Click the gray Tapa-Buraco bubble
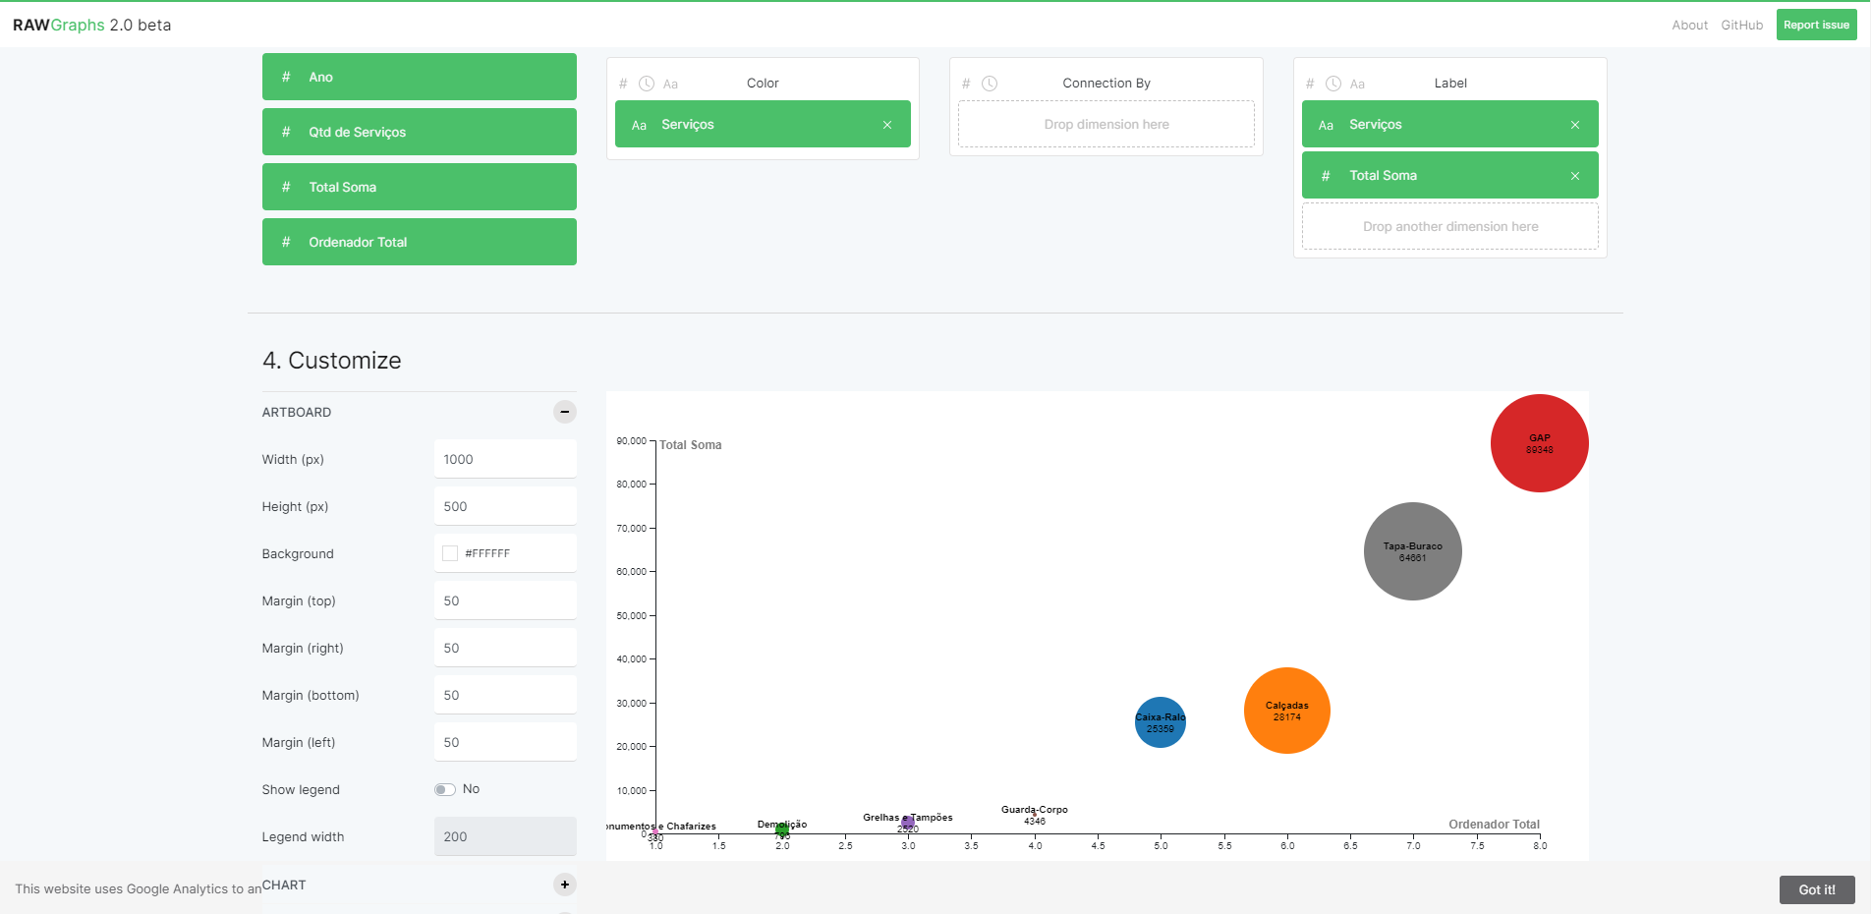The image size is (1871, 914). 1413,551
